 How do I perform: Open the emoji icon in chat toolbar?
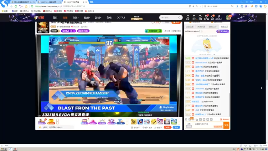point(186,119)
